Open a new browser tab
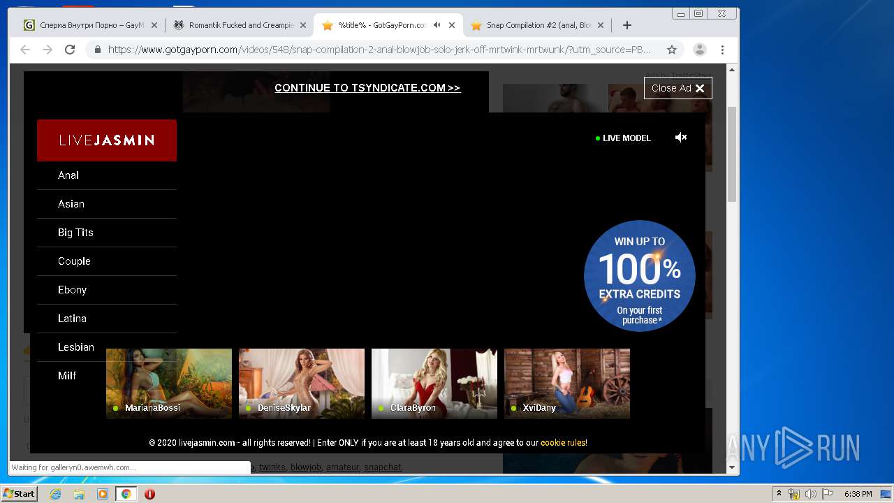This screenshot has width=894, height=503. click(x=627, y=25)
